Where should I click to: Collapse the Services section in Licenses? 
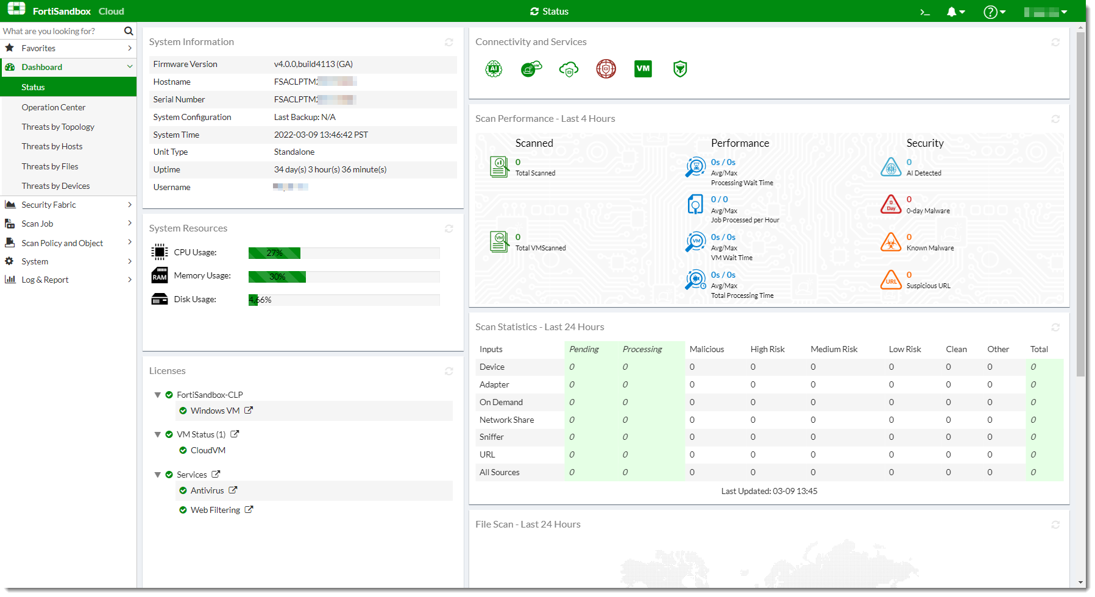click(x=157, y=474)
